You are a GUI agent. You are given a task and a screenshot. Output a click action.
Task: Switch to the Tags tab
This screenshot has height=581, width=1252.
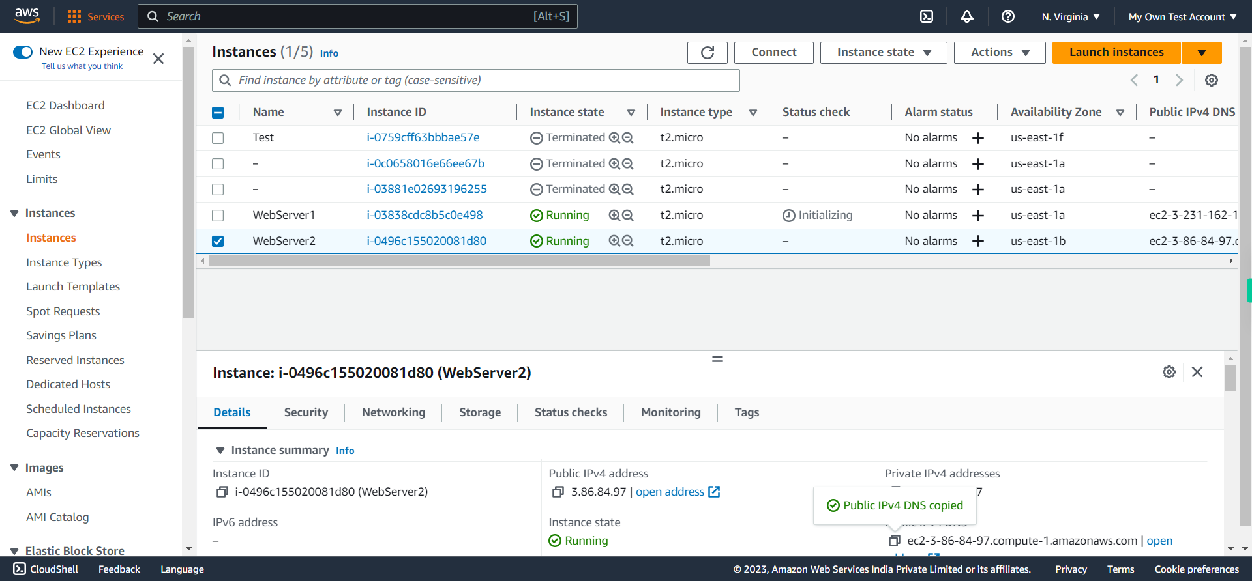(747, 412)
